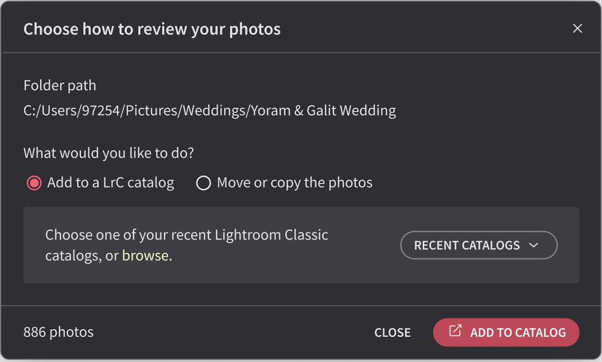The width and height of the screenshot is (602, 362).
Task: Click the Add to a LrC catalog label text
Action: click(110, 183)
